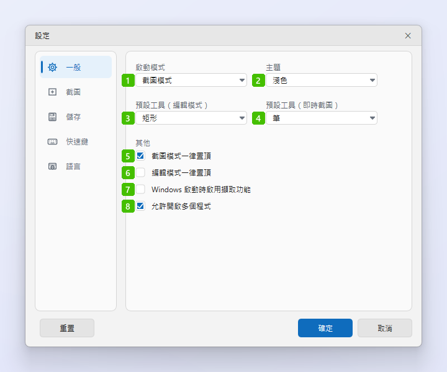
Task: Enable Windows 啟動時啟用擷取功能 checkbox
Action: pos(140,189)
